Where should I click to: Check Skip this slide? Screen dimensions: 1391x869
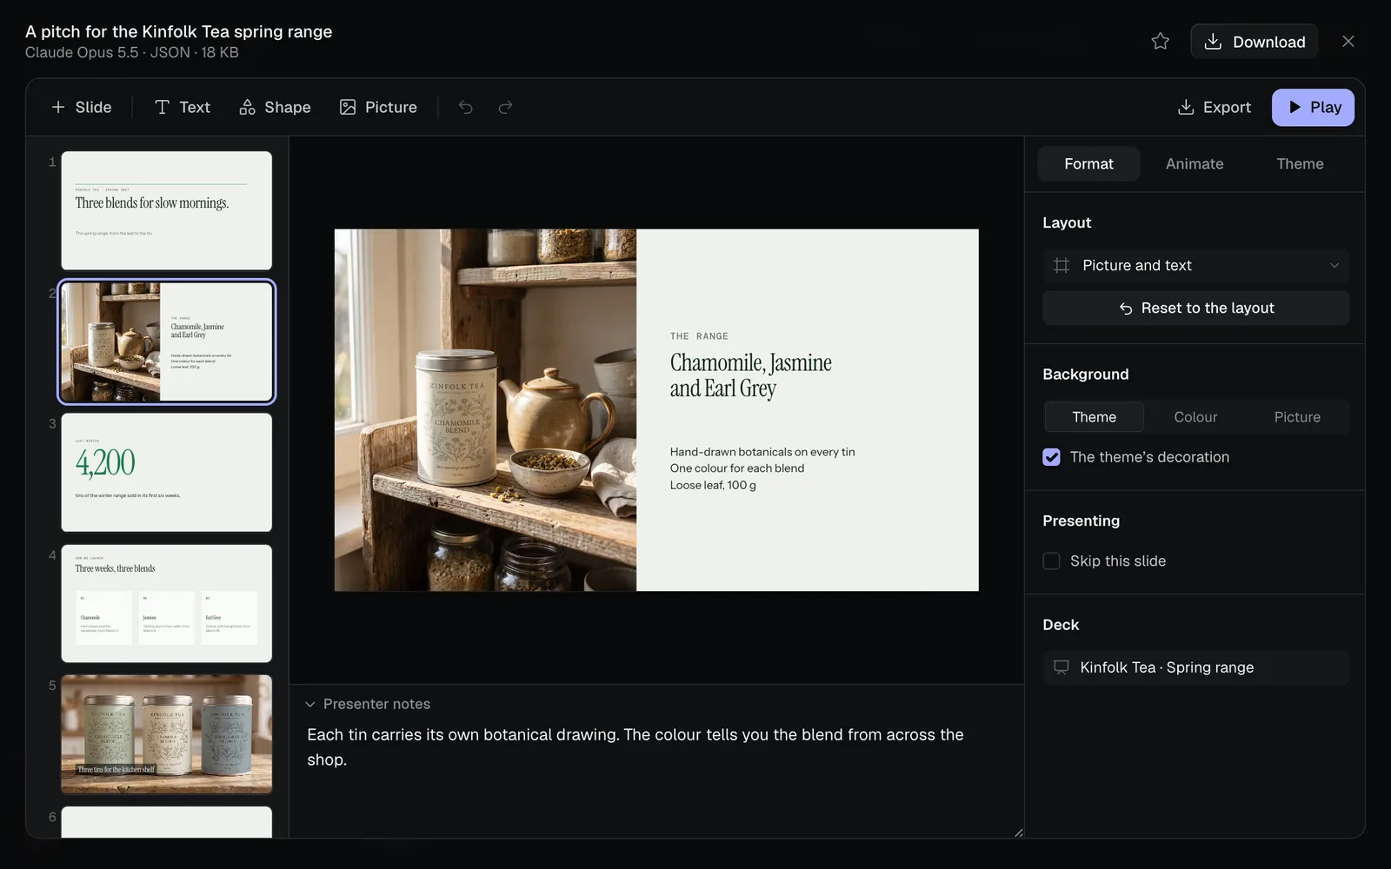(x=1051, y=561)
